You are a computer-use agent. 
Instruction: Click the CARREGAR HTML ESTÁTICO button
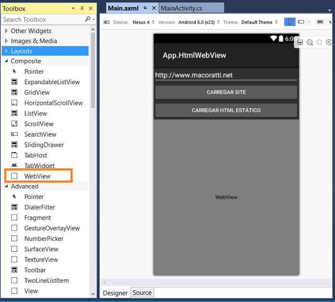226,110
